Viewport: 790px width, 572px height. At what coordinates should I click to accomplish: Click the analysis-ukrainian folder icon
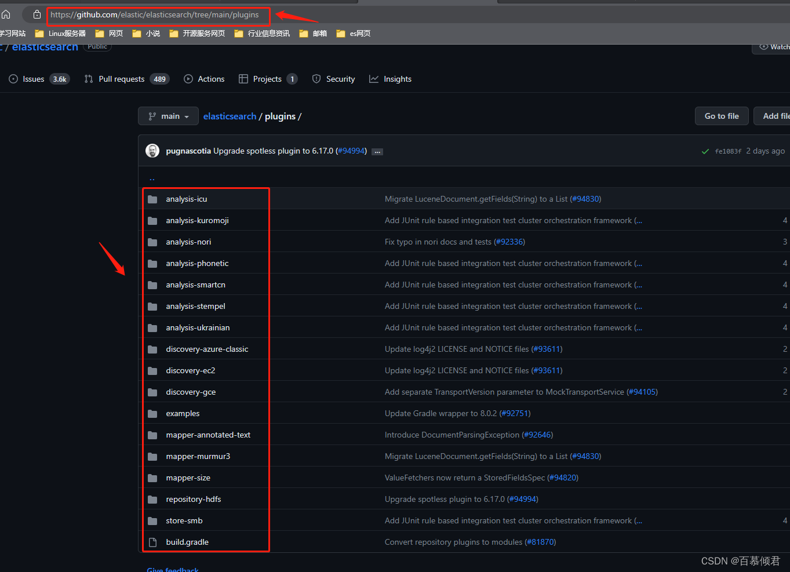[152, 327]
